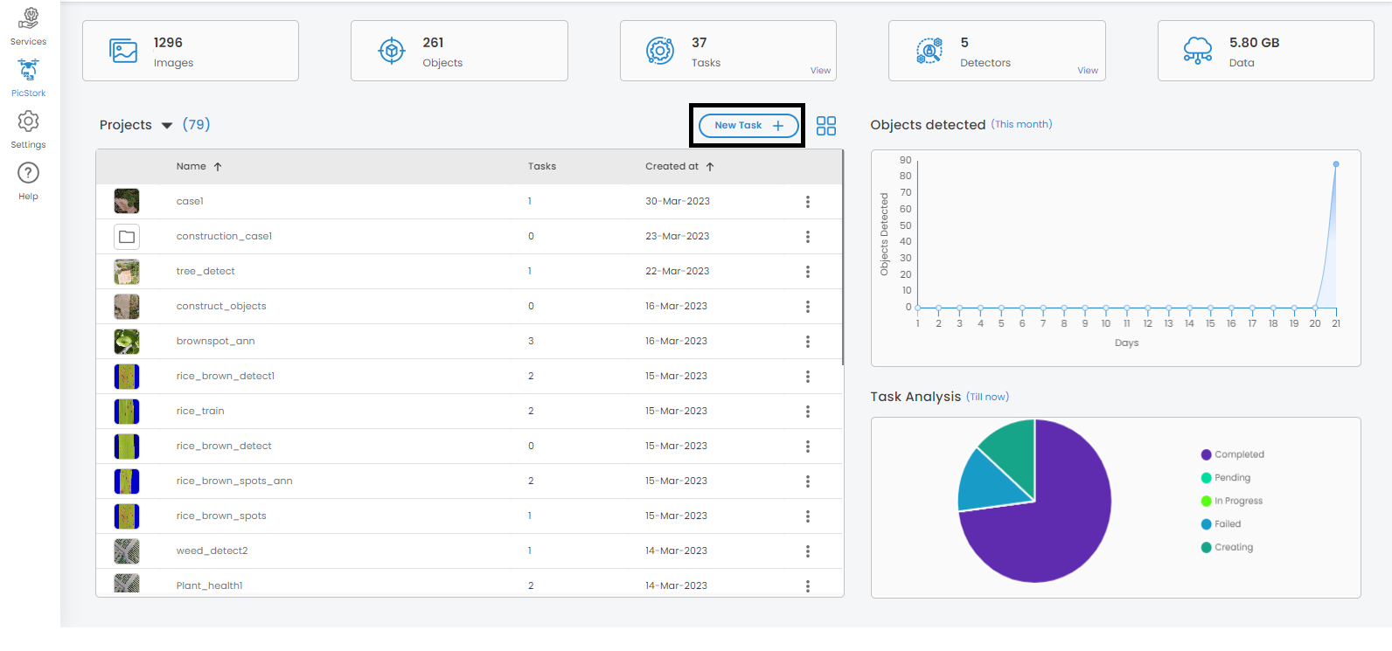Open the Help question mark icon
This screenshot has width=1392, height=651.
point(28,173)
